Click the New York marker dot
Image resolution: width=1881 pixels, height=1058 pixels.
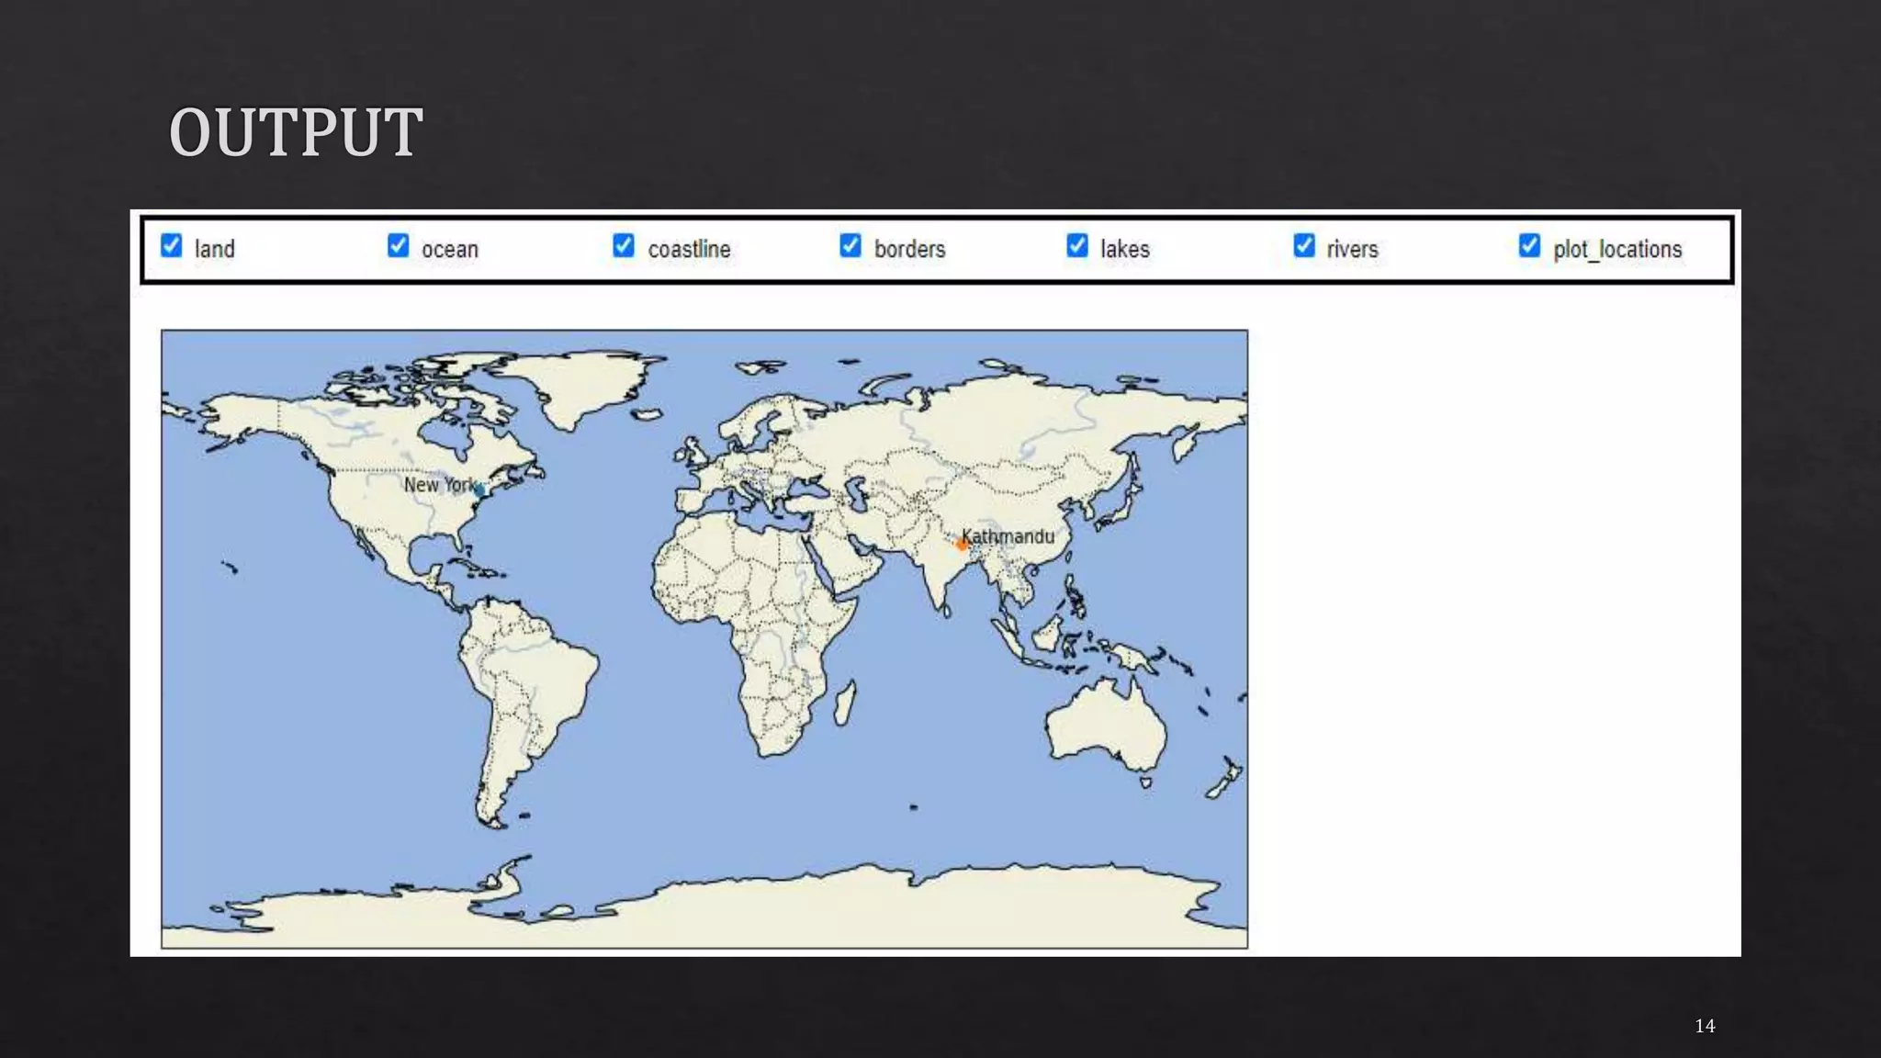tap(479, 491)
